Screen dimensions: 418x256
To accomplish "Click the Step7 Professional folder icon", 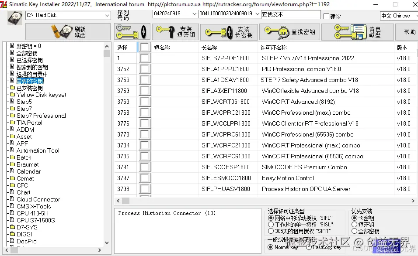I will point(12,115).
